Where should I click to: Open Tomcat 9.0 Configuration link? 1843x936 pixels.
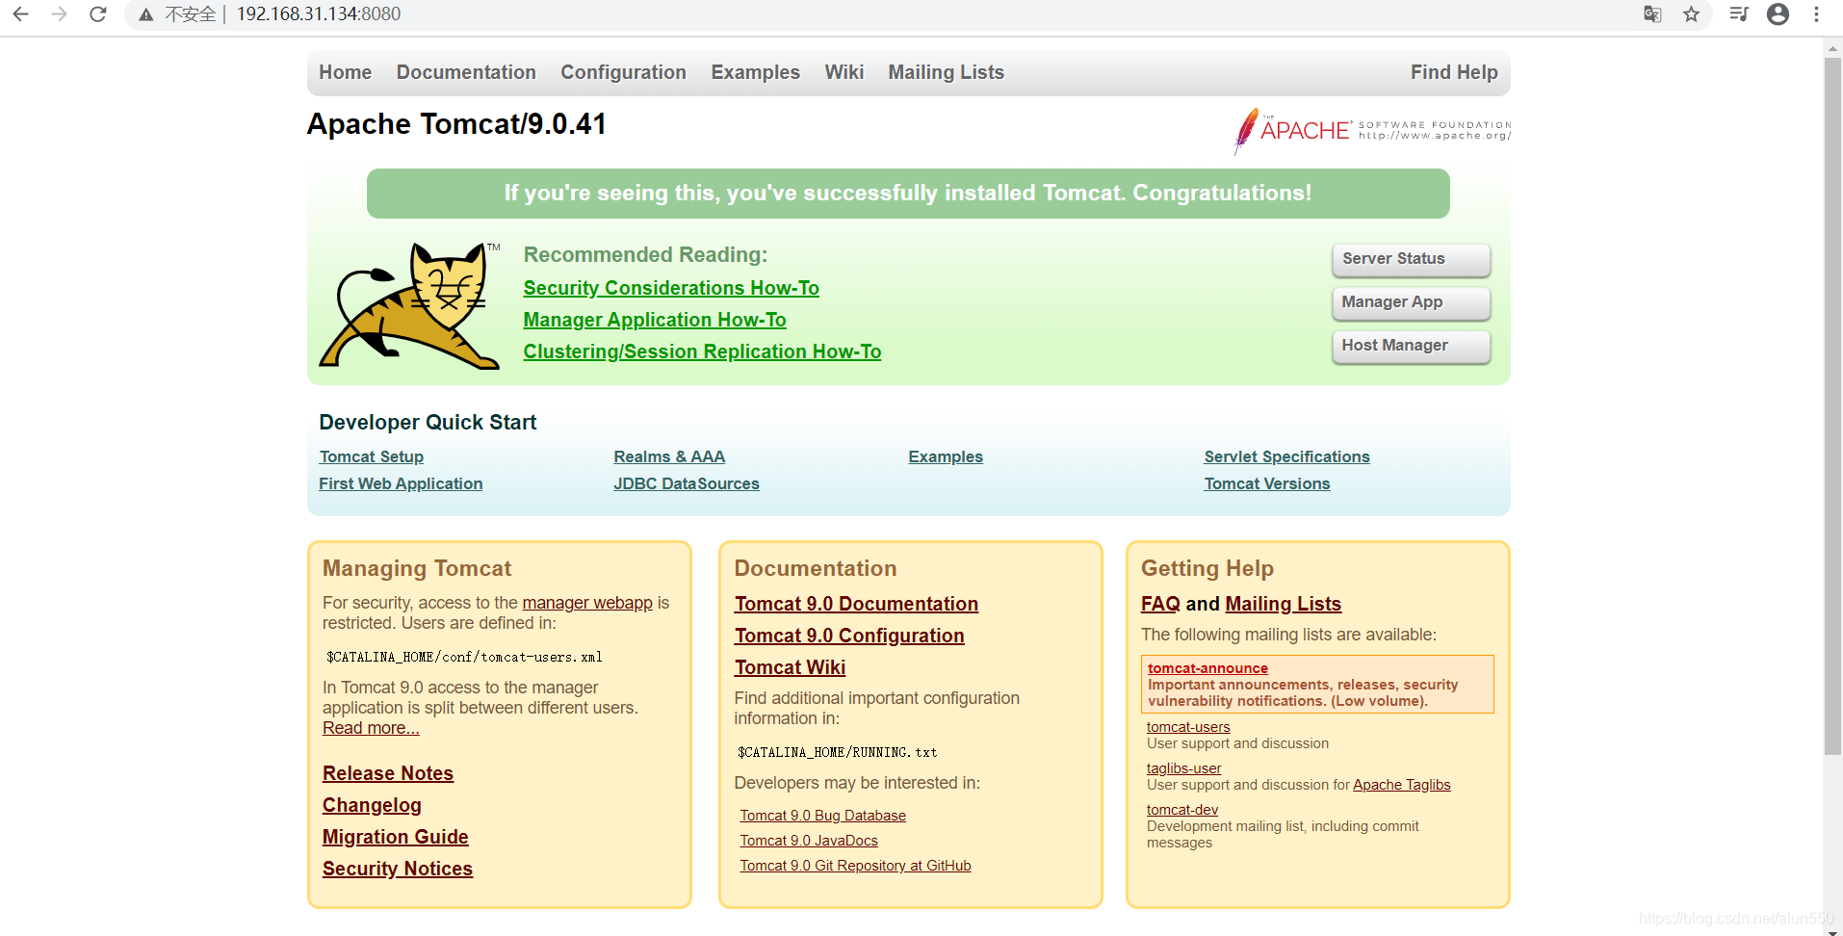tap(849, 636)
